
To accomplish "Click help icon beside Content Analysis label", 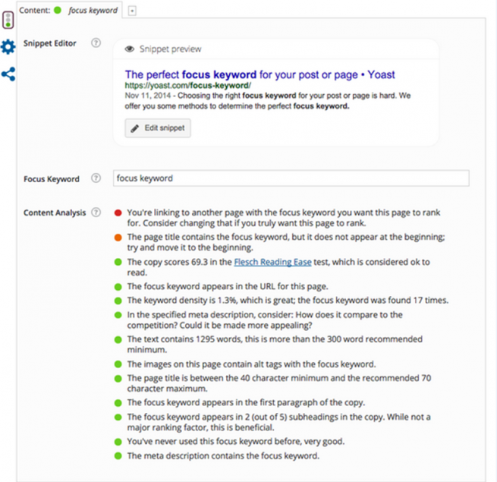I will (96, 213).
